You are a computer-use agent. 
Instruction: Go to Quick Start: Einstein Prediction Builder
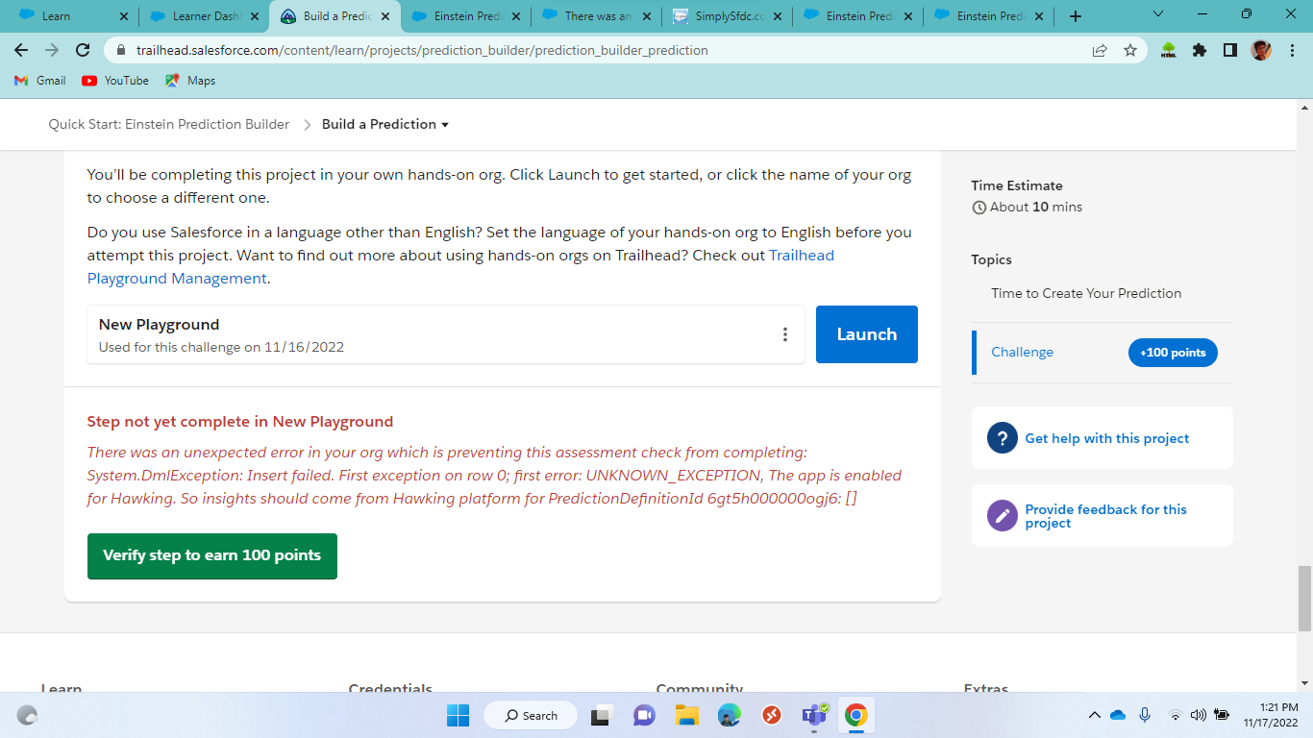pos(169,124)
